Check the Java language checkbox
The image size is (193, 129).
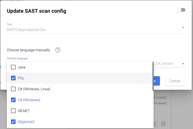[x=13, y=67]
